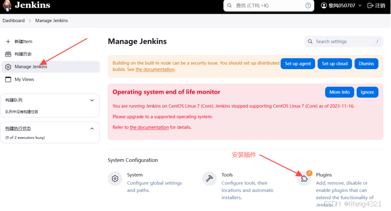The height and width of the screenshot is (211, 391).
Task: Click the Jenkins butler logo icon
Action: point(7,6)
